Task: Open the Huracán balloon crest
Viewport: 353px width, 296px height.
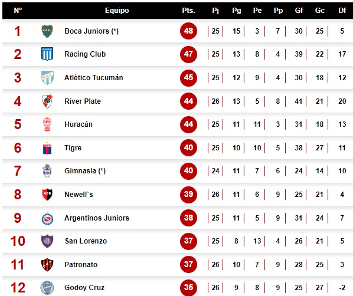Action: [x=47, y=124]
